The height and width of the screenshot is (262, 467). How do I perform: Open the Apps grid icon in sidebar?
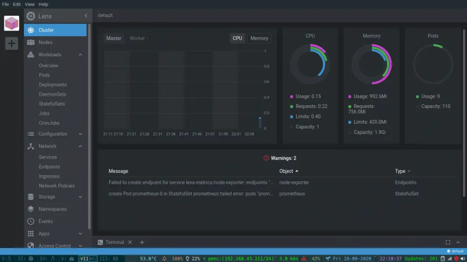point(31,234)
